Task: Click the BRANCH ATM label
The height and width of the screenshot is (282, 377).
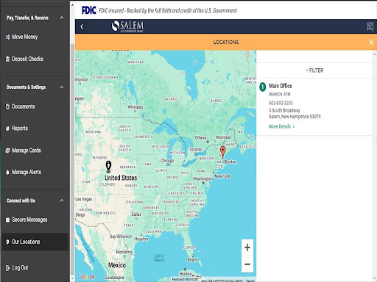Action: [279, 94]
